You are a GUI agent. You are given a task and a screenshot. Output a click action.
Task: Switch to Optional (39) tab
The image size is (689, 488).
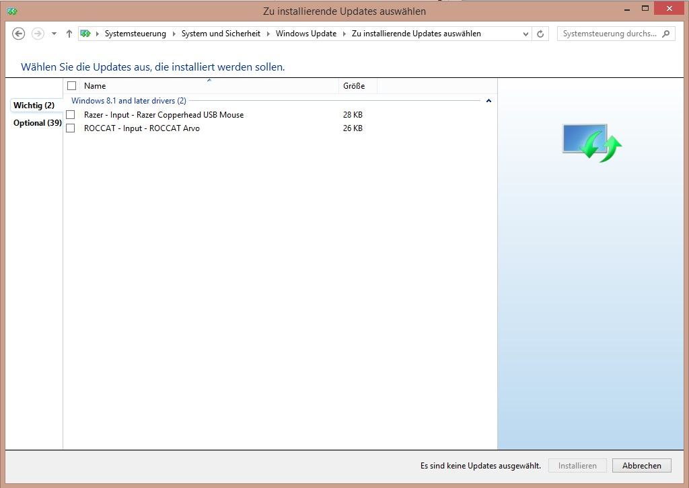click(x=38, y=123)
